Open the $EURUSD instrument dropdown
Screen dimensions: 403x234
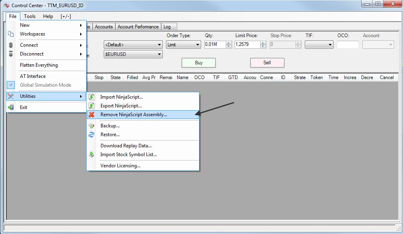[133, 54]
